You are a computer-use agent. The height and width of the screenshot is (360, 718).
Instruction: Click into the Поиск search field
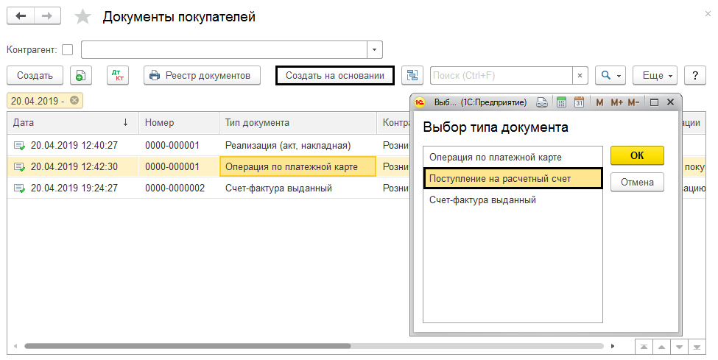(501, 75)
